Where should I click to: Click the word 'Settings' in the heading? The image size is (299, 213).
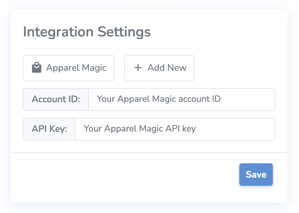click(124, 32)
